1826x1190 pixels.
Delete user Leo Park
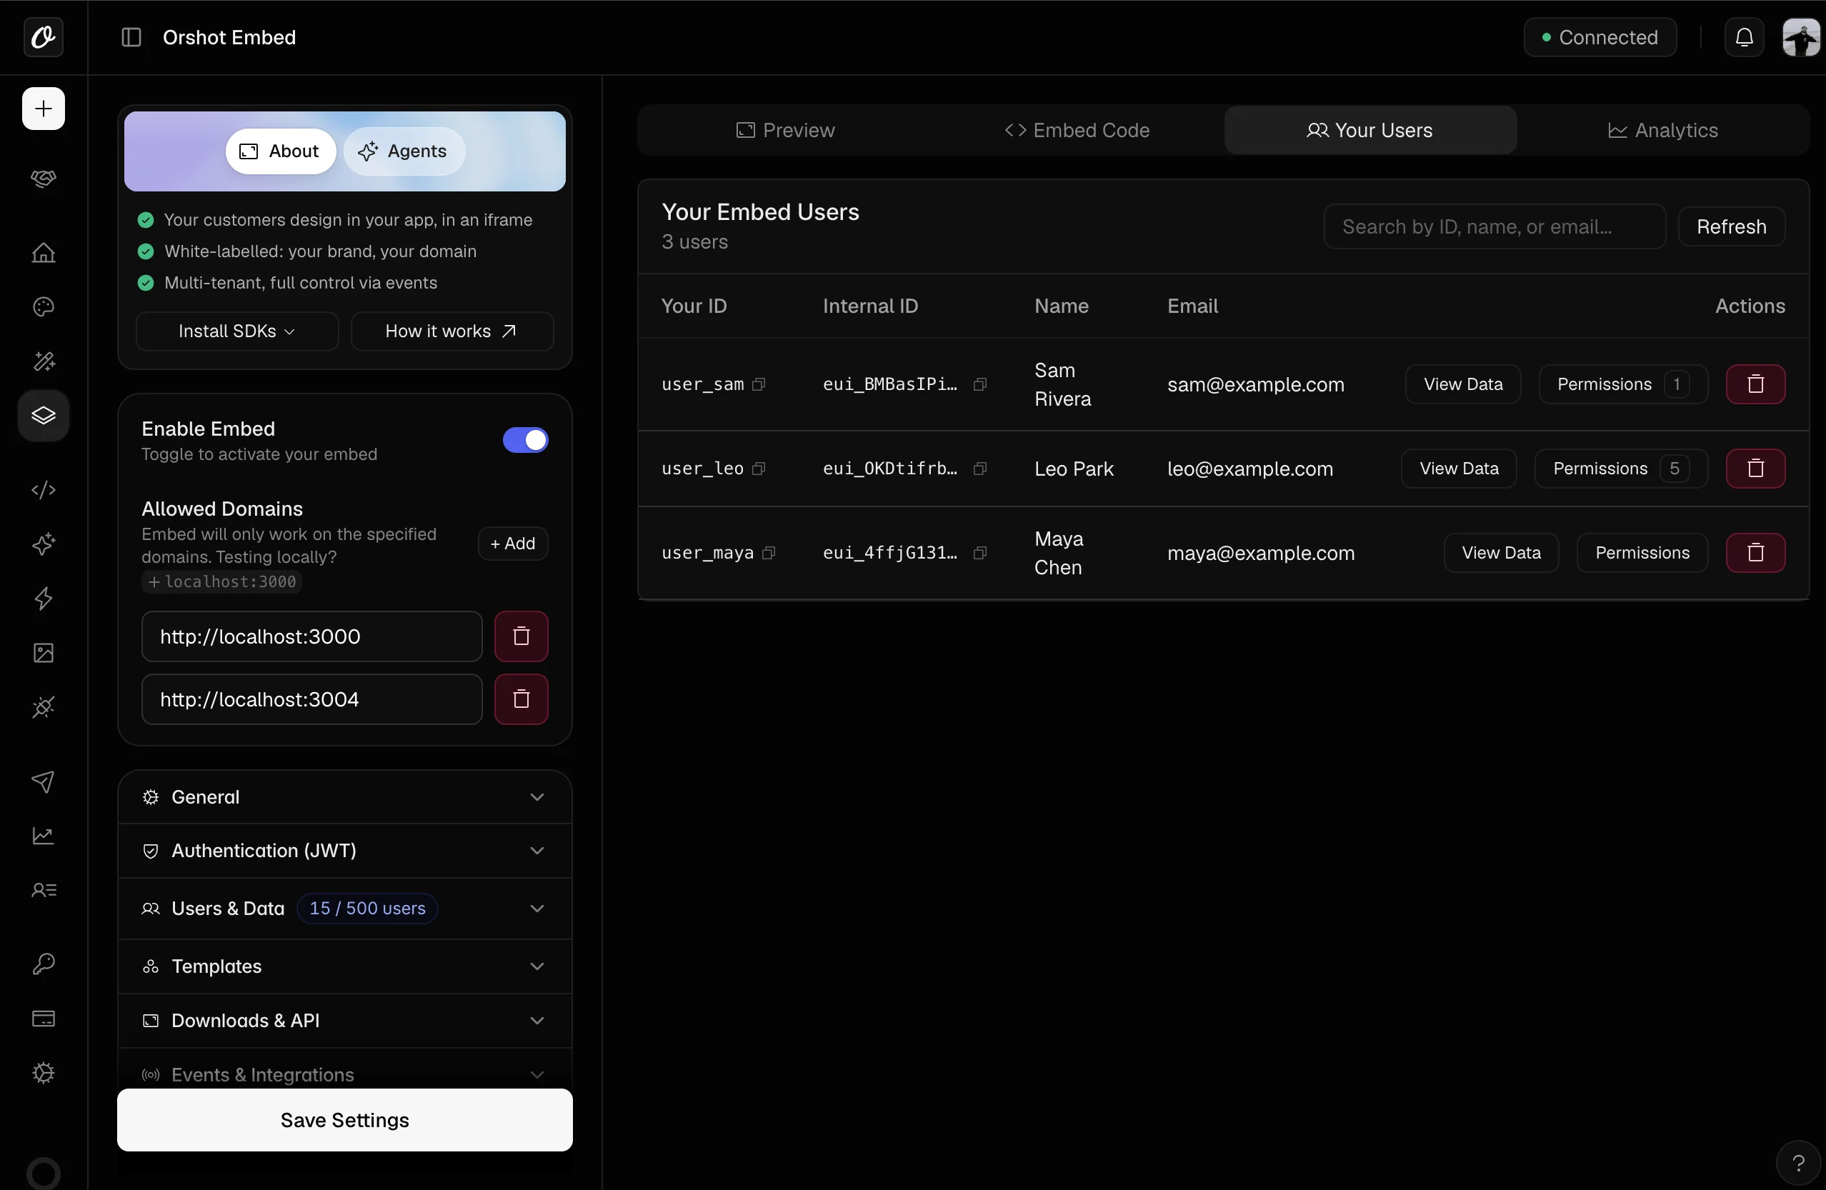(1755, 469)
